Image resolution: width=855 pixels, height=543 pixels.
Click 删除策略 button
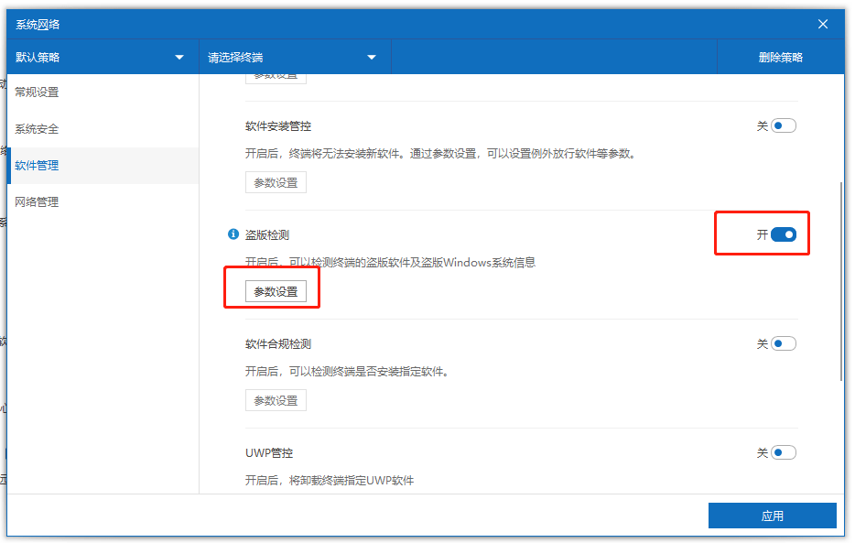click(780, 58)
